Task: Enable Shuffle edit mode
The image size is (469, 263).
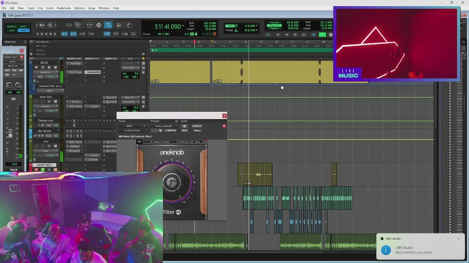Action: click(x=12, y=26)
